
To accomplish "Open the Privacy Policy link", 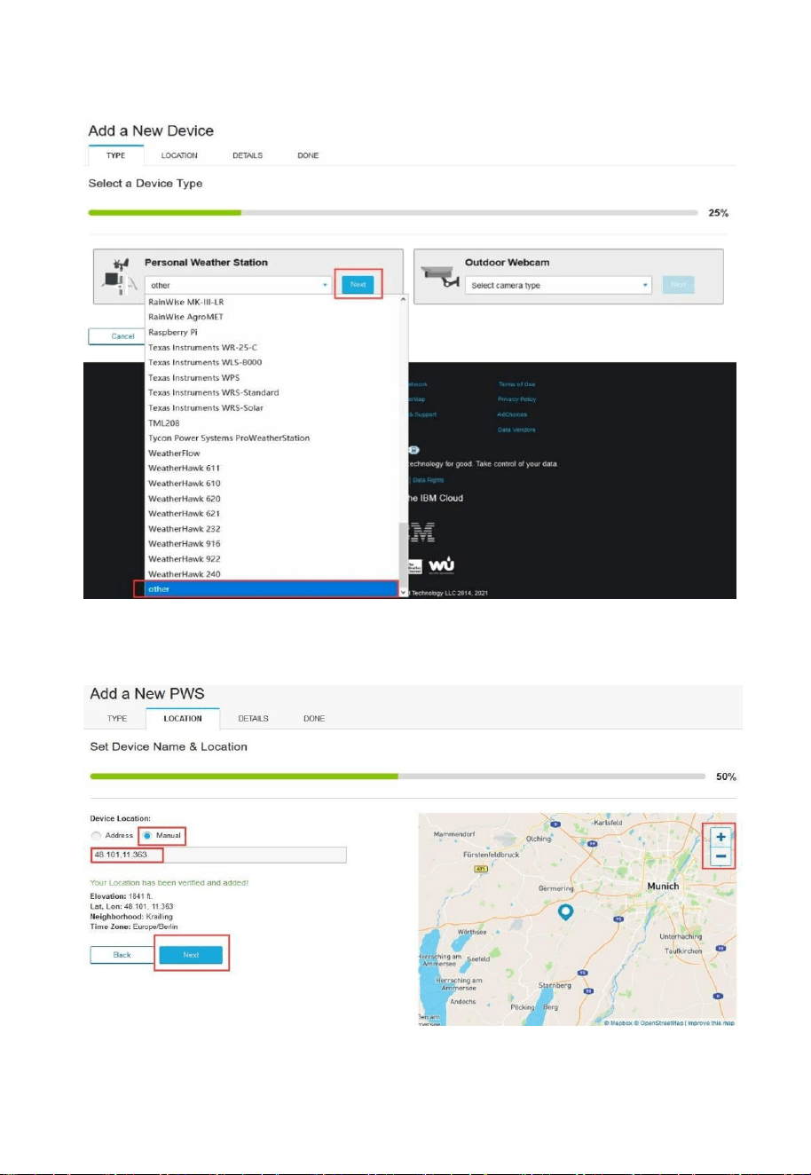I will coord(516,399).
